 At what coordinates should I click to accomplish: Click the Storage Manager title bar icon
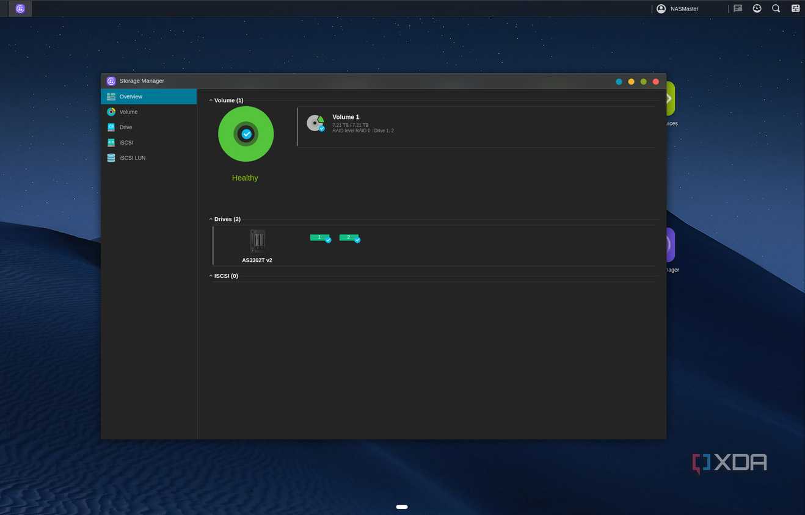tap(111, 81)
